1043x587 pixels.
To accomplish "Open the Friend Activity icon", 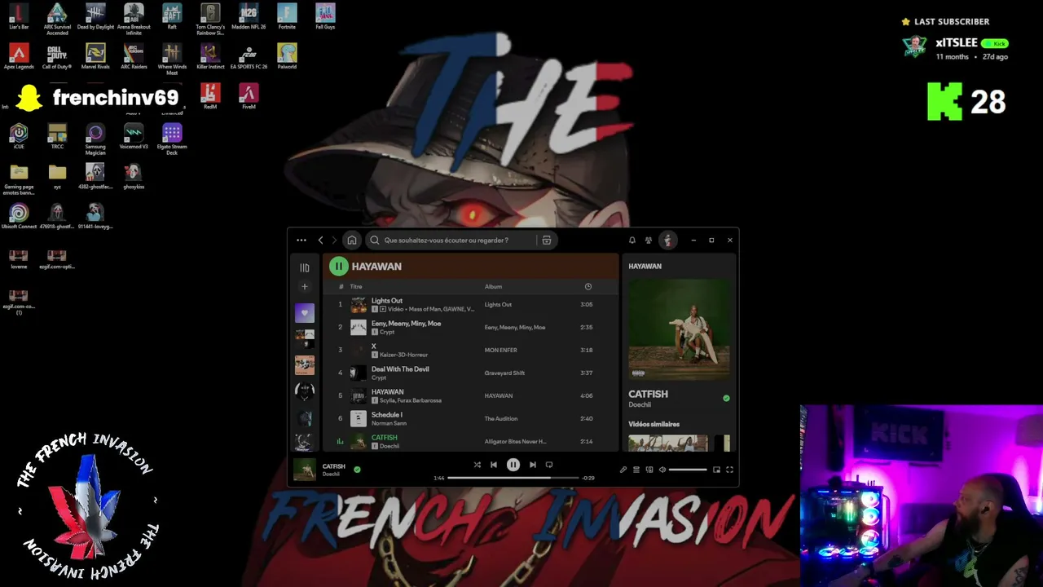I will click(649, 241).
